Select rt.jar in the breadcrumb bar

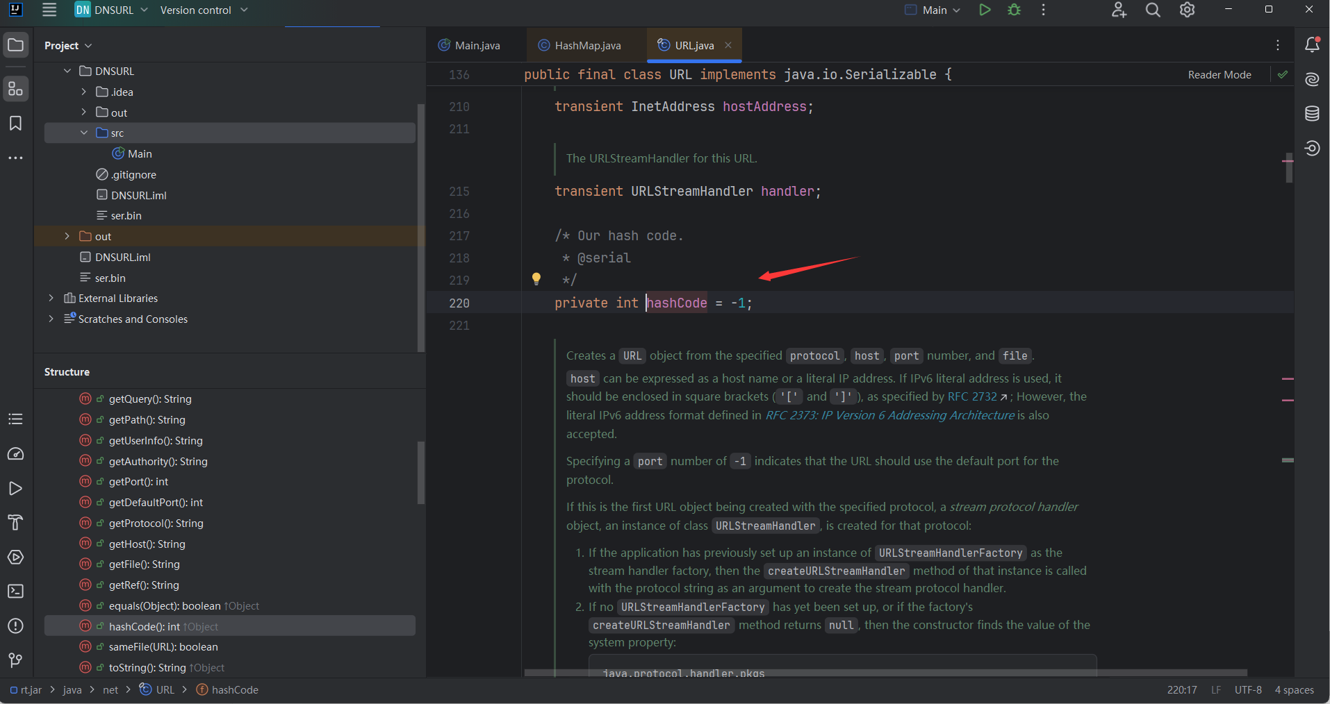pyautogui.click(x=26, y=689)
